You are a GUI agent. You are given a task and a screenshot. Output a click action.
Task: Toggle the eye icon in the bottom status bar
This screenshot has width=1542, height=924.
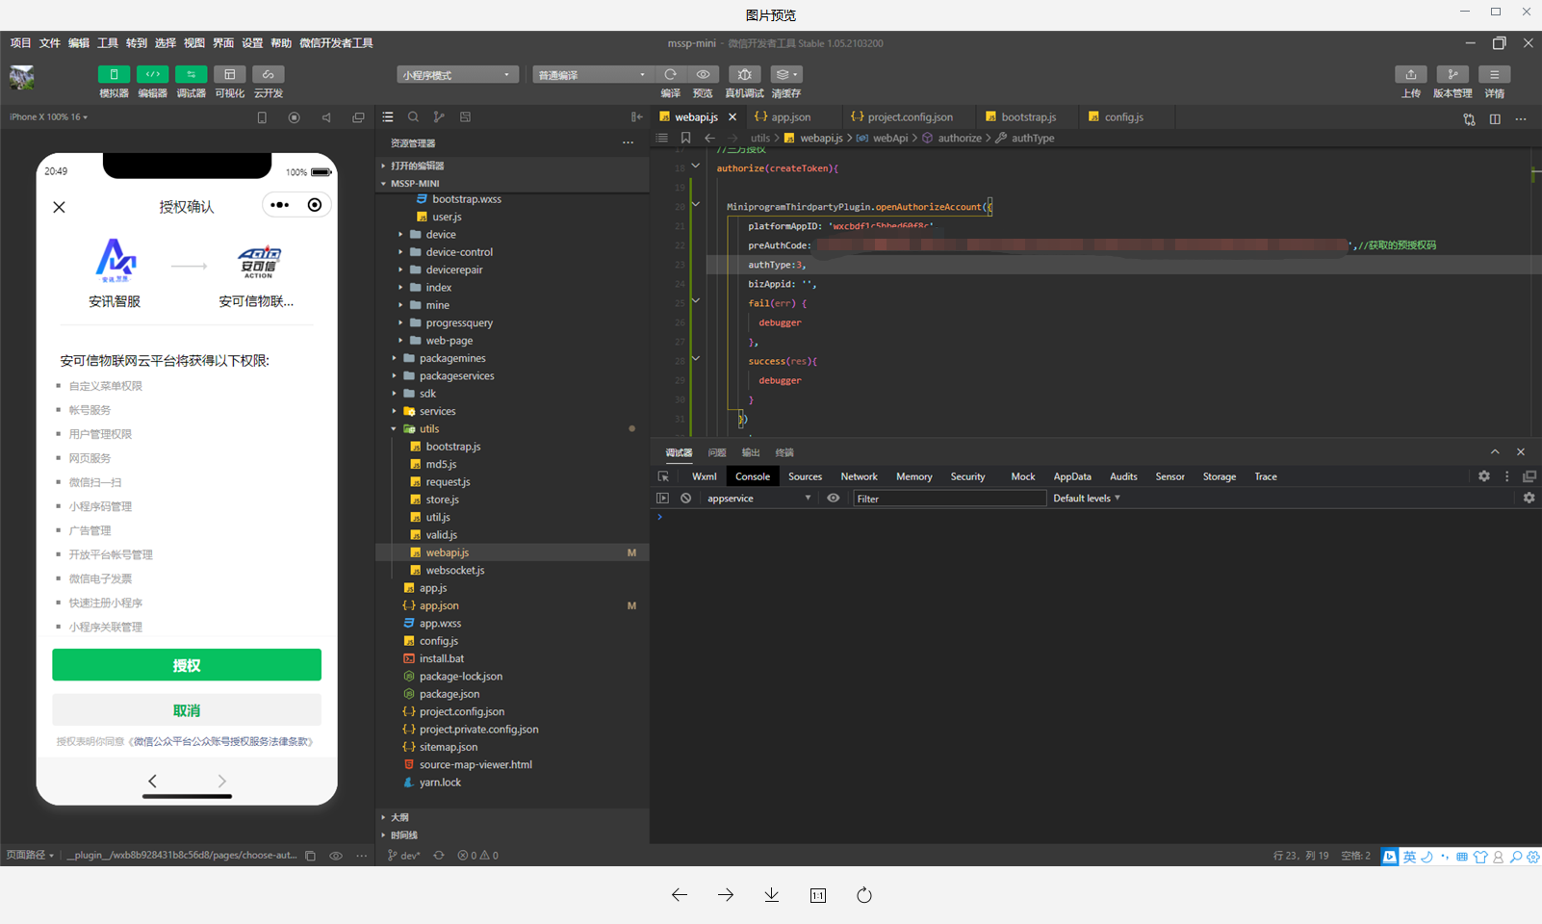click(x=336, y=855)
